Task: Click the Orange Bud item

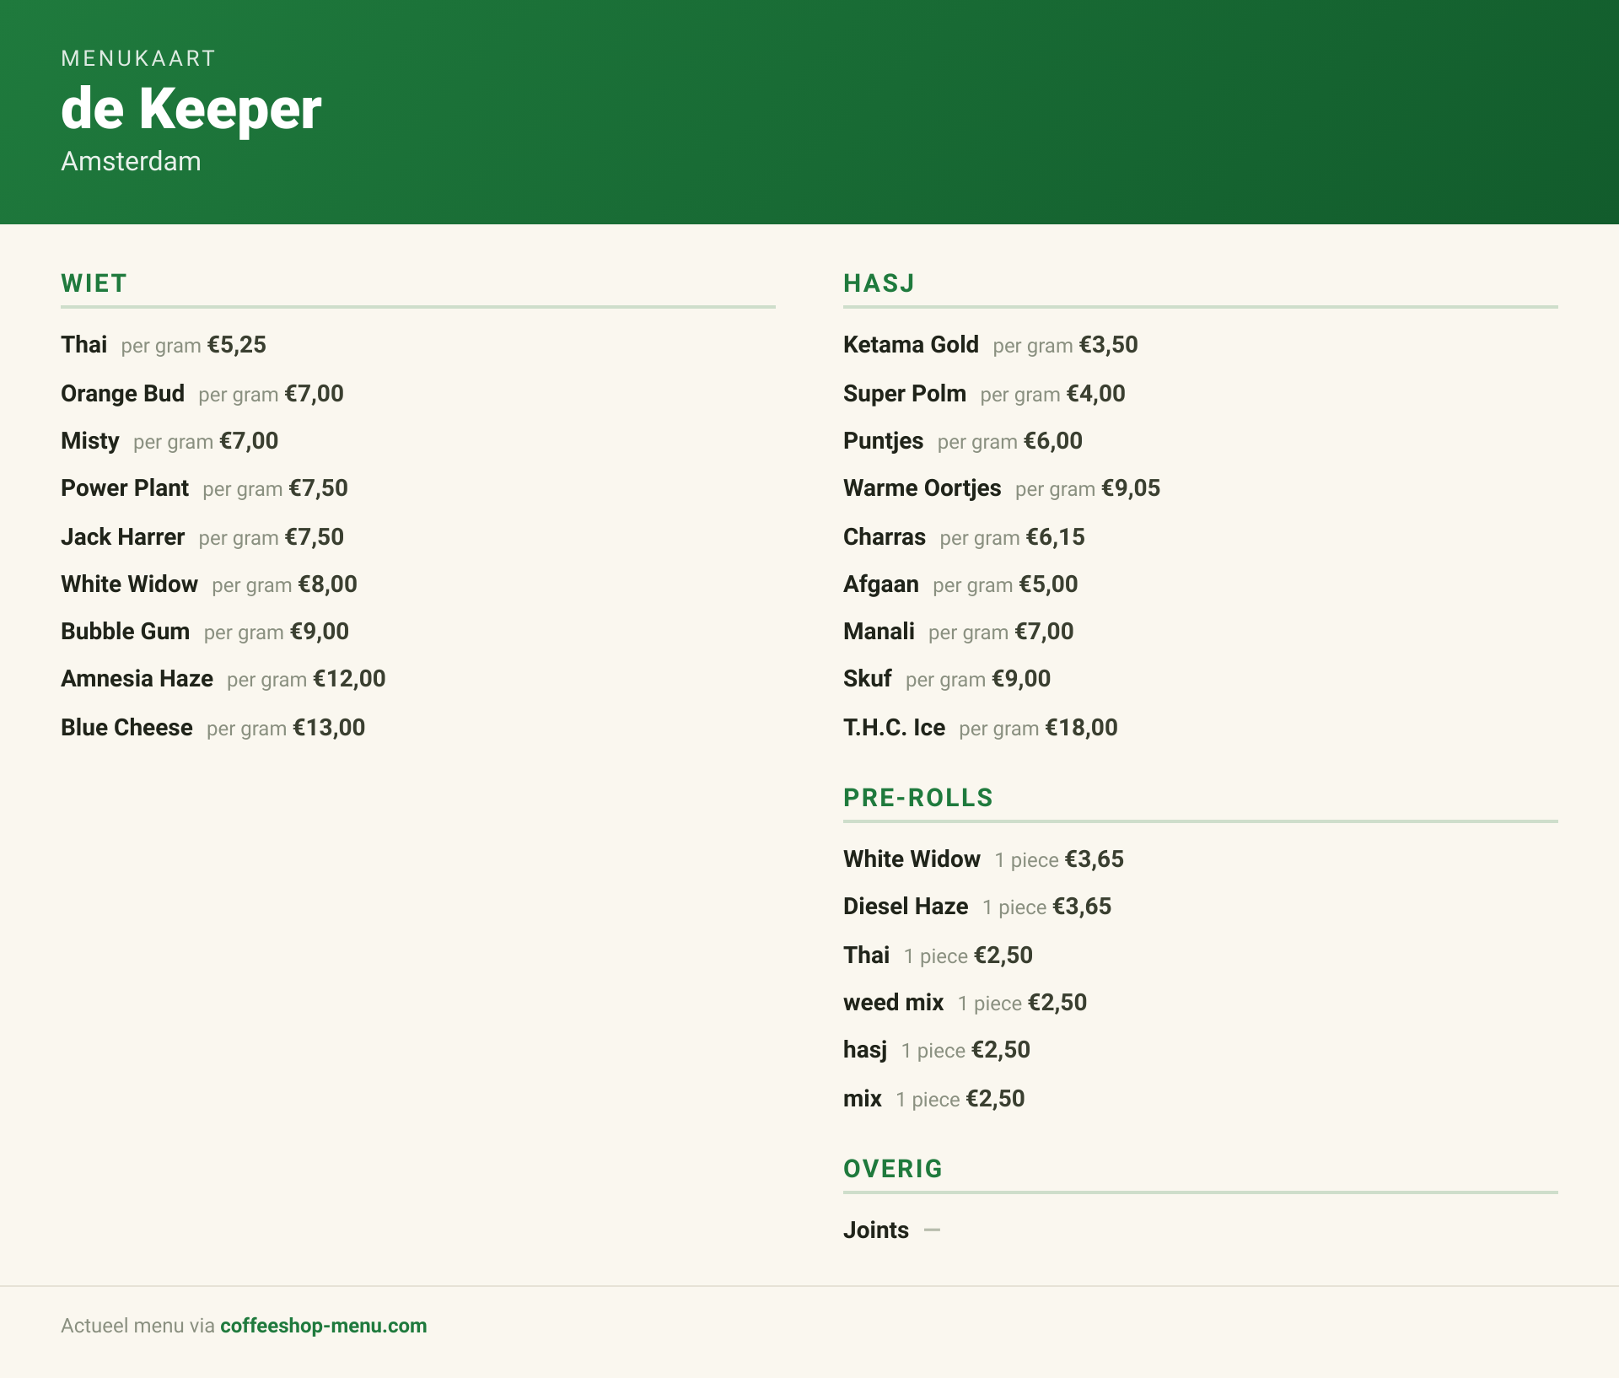Action: [122, 394]
